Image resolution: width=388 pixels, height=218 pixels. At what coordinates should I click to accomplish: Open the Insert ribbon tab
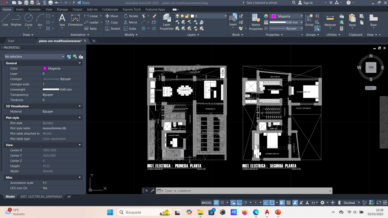[x=20, y=9]
